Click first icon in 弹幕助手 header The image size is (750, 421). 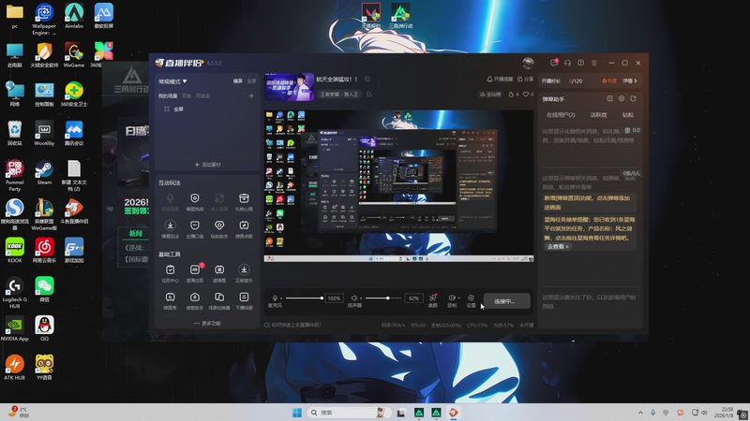(x=610, y=99)
